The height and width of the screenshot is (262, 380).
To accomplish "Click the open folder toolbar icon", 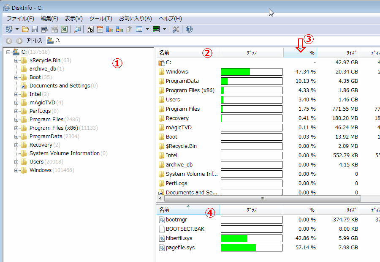I will (x=25, y=29).
